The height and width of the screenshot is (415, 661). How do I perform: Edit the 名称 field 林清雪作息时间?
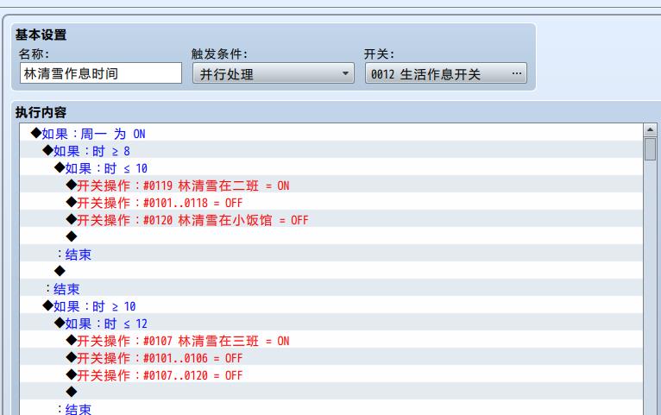(x=101, y=73)
